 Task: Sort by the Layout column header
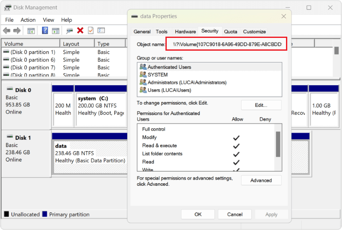pyautogui.click(x=77, y=44)
